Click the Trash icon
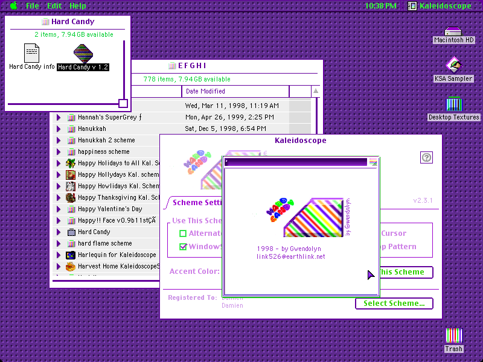Image resolution: width=483 pixels, height=362 pixels. point(454,335)
